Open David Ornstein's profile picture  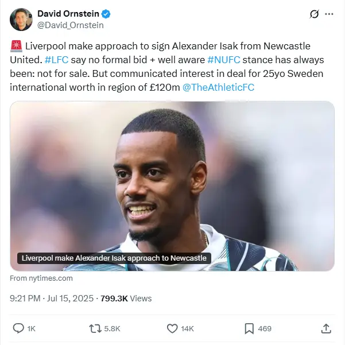click(x=21, y=20)
